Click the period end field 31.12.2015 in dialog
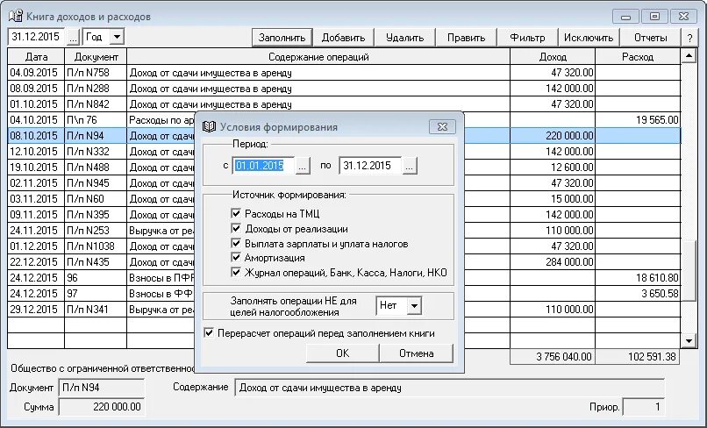Screen dimensions: 707x428 (x=370, y=166)
